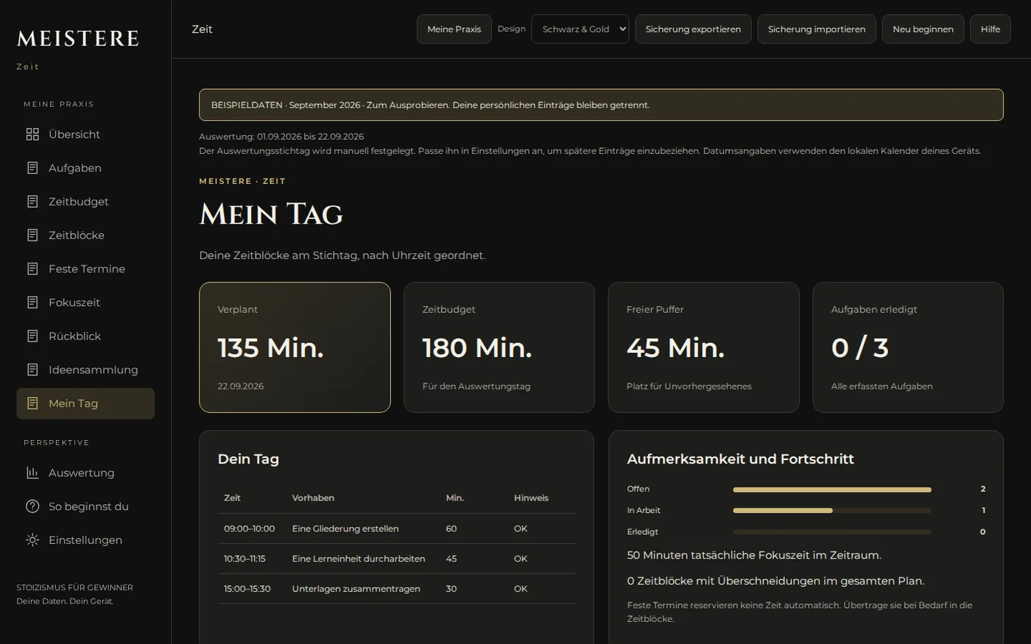
Task: Open So beginnst du page
Action: (85, 506)
